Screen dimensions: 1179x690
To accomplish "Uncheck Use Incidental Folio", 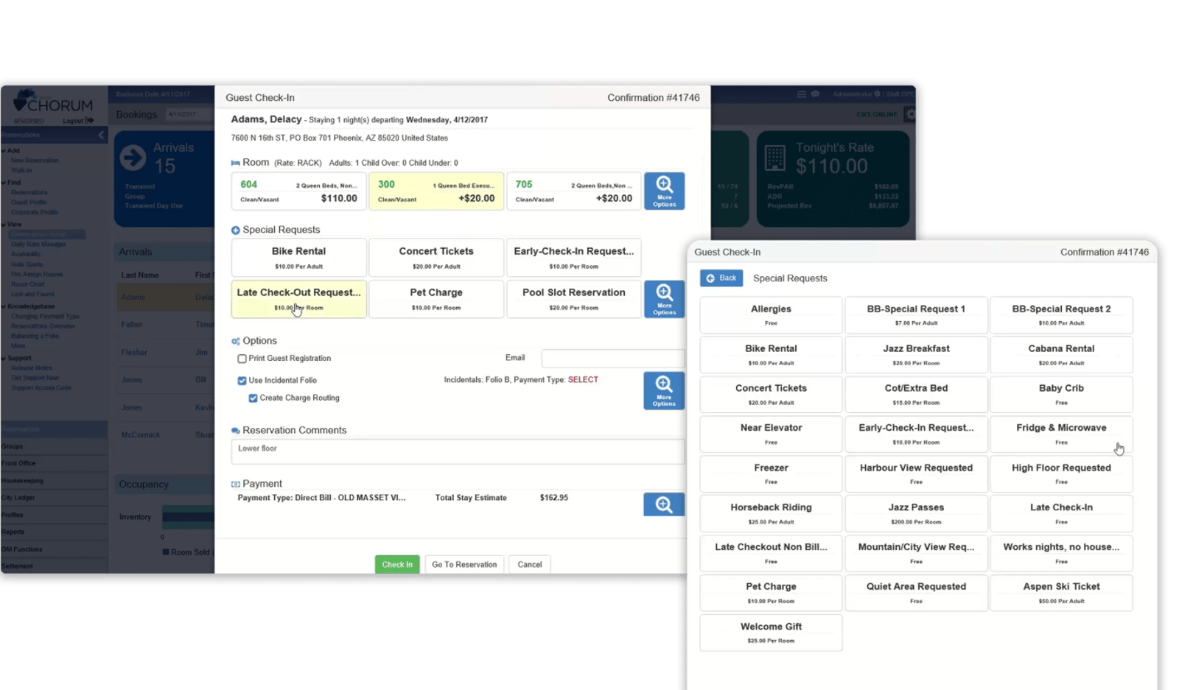I will (x=242, y=381).
